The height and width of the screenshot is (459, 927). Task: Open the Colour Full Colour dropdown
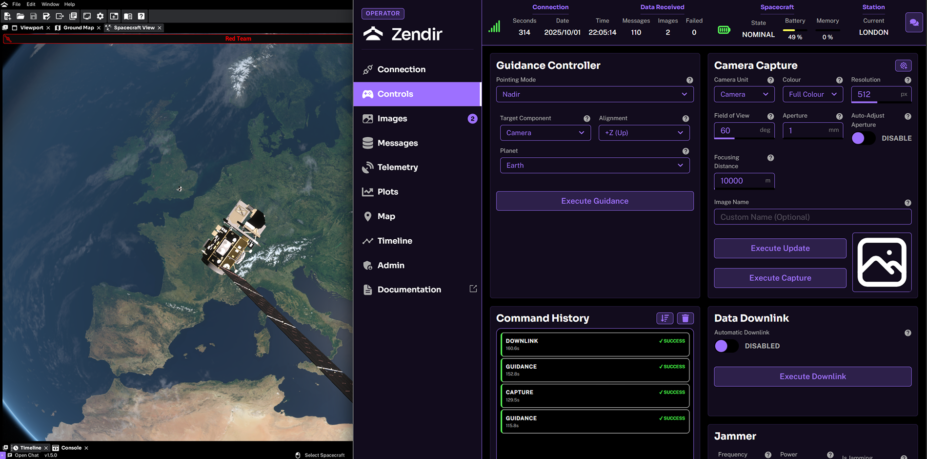coord(812,94)
